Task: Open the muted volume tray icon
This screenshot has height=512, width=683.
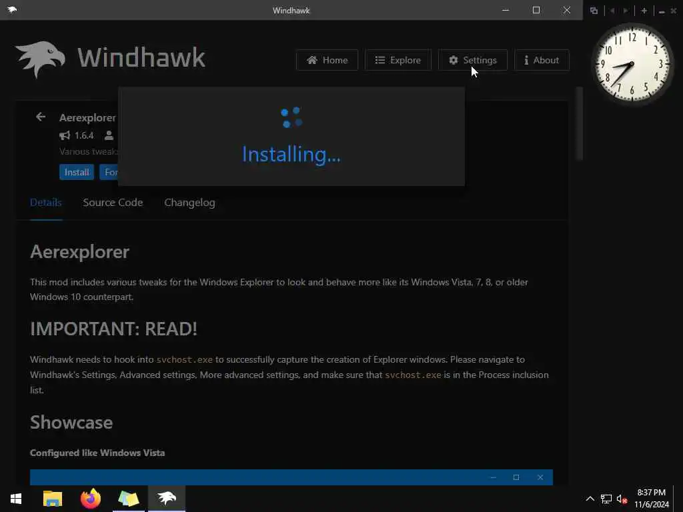Action: [622, 499]
